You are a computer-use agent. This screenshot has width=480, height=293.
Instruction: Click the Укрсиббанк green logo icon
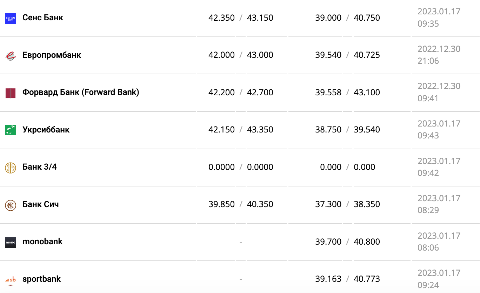(x=11, y=130)
